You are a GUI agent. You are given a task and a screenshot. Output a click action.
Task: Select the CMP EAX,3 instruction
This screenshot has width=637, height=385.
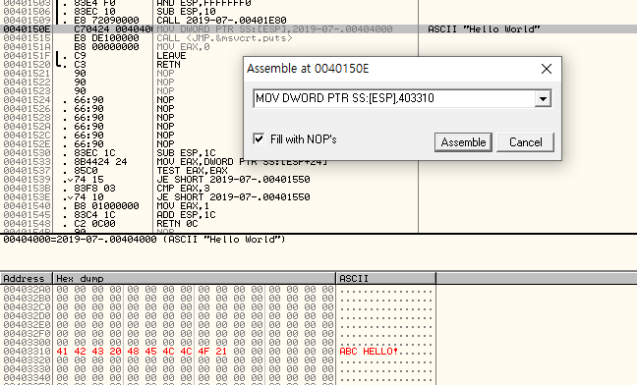tap(183, 189)
